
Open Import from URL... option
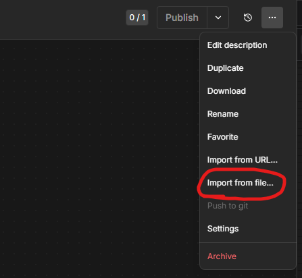(x=248, y=160)
